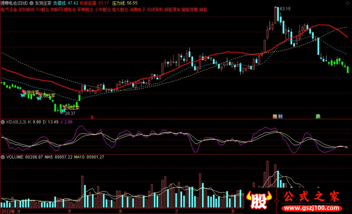352x214 pixels.
Task: Open the VOLUME indicator panel dropdown arrow
Action: click(3, 157)
